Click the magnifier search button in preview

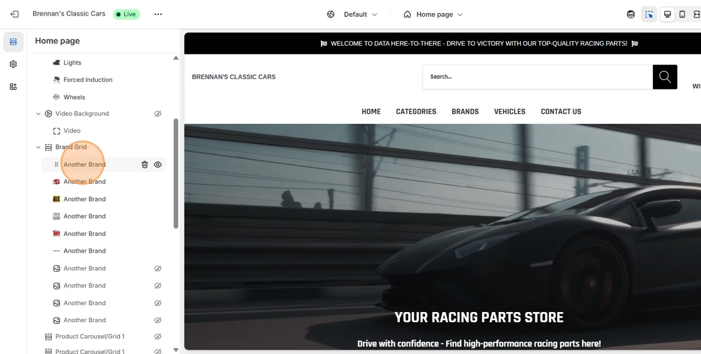pos(665,77)
